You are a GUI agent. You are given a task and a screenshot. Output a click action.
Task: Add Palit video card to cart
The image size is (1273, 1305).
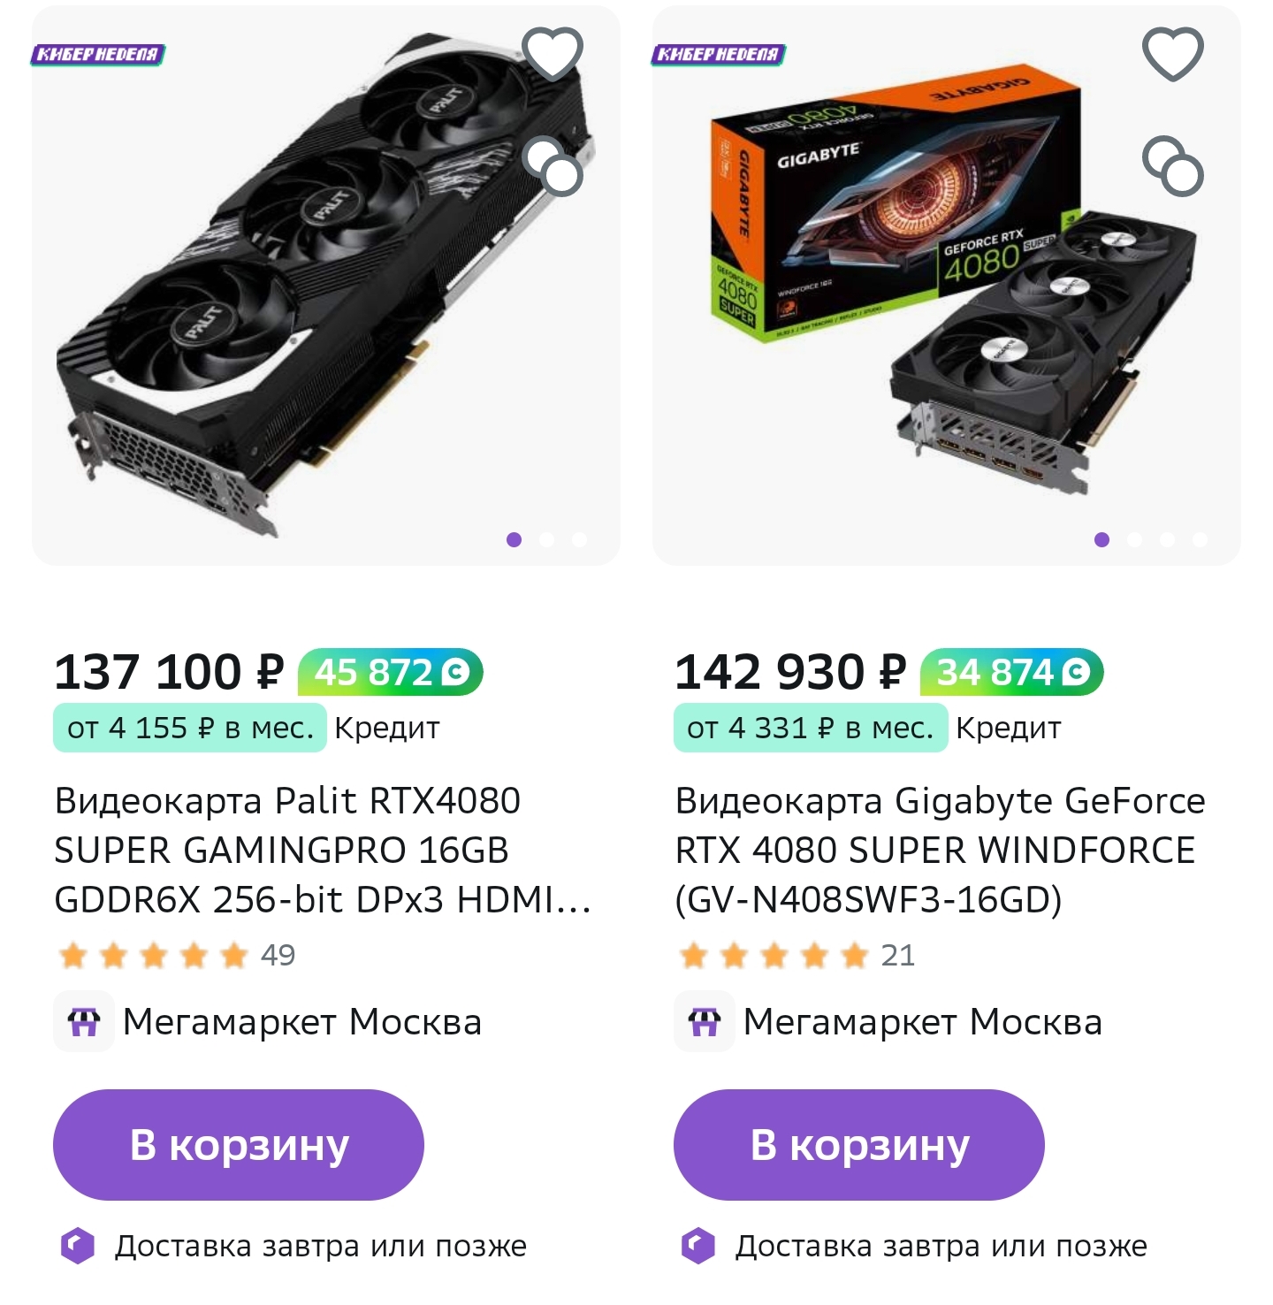pyautogui.click(x=239, y=1145)
